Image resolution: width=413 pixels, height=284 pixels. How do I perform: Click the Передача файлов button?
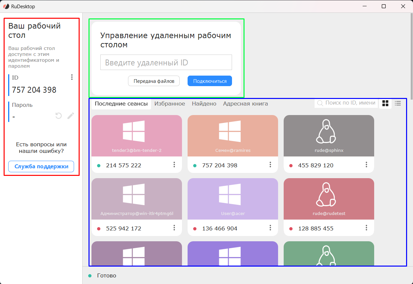pyautogui.click(x=154, y=81)
